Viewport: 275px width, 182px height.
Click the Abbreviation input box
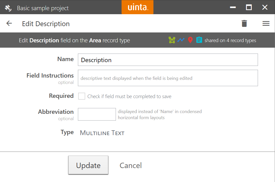(97, 114)
